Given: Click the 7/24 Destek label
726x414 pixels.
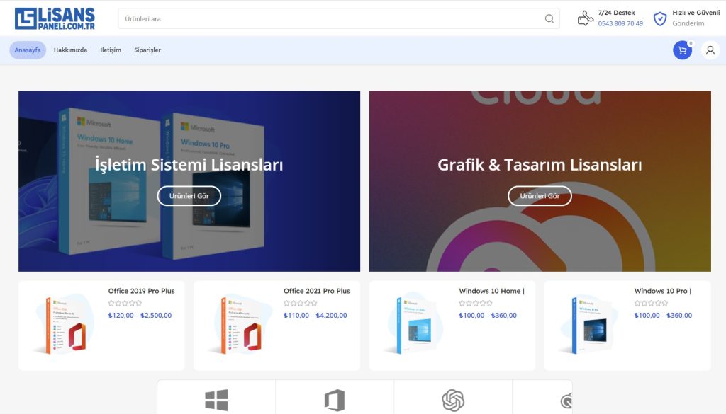Looking at the screenshot, I should point(616,13).
